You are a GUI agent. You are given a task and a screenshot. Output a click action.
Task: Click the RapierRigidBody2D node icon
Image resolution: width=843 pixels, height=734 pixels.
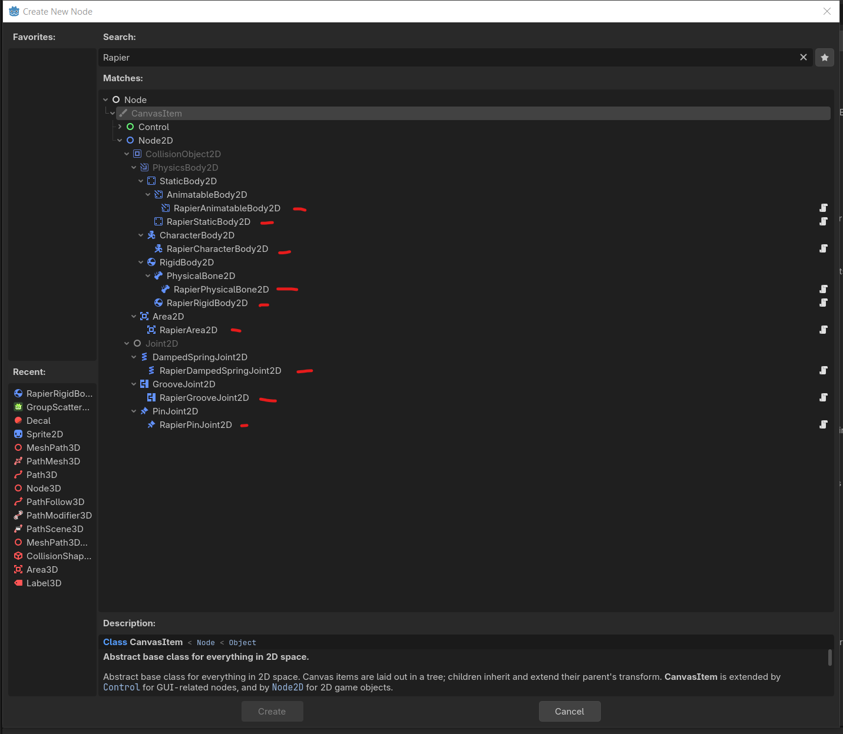(158, 303)
